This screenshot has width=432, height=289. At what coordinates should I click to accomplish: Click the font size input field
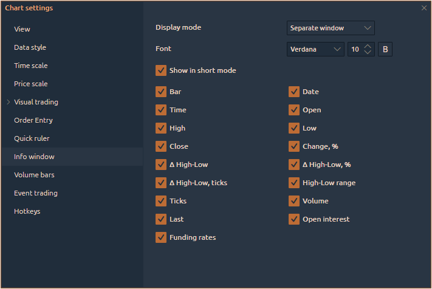[355, 49]
